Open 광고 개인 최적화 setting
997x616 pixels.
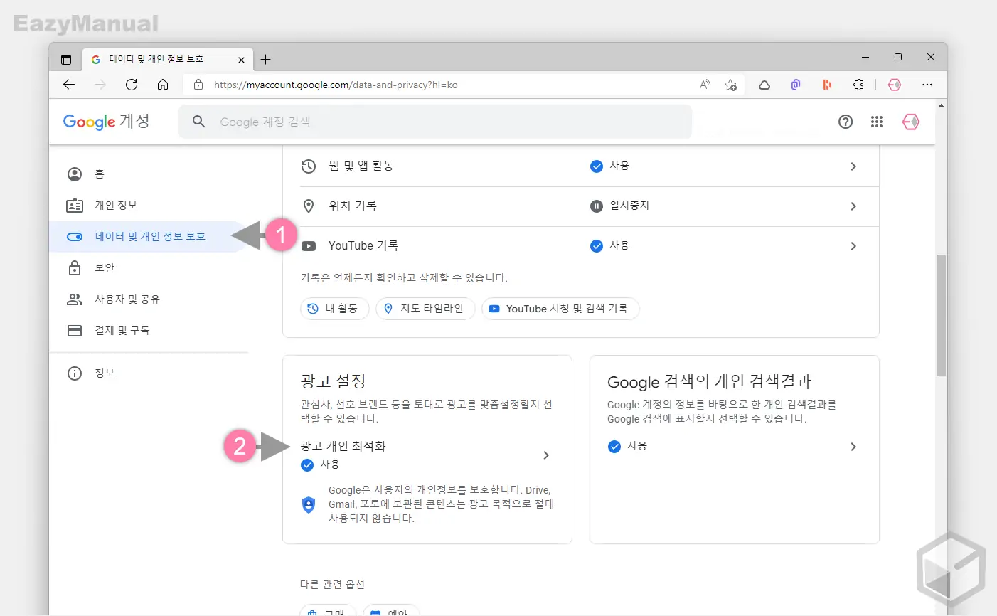[x=427, y=455]
